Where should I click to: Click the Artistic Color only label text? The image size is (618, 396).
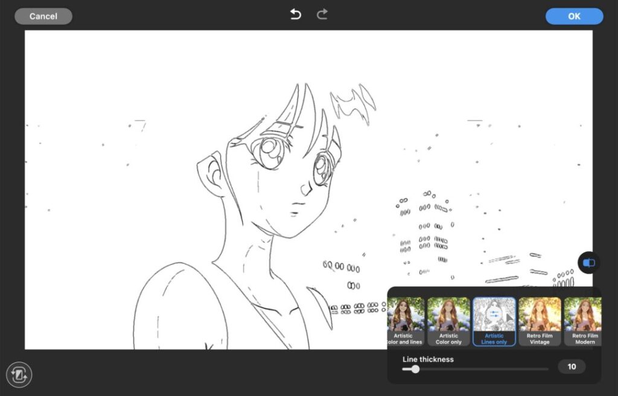point(448,339)
